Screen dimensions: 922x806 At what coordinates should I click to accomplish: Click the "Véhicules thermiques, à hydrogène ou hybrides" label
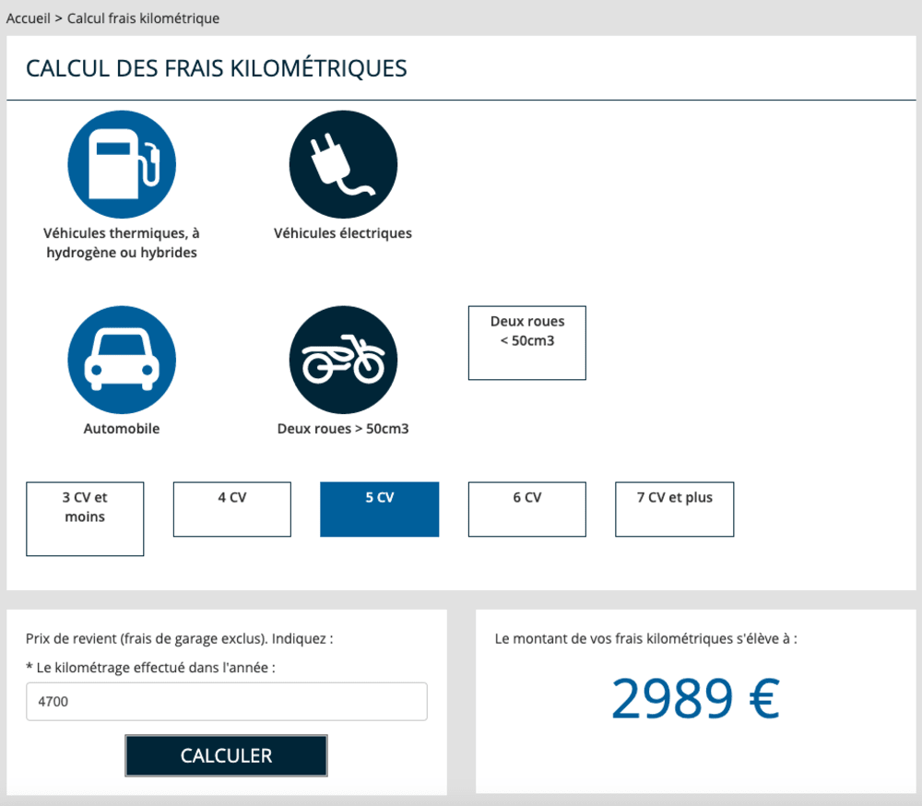click(121, 242)
